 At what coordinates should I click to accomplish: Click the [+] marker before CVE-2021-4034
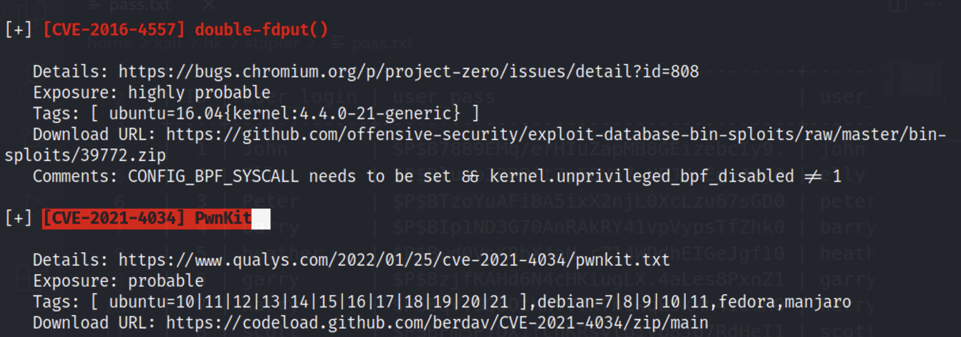point(18,219)
